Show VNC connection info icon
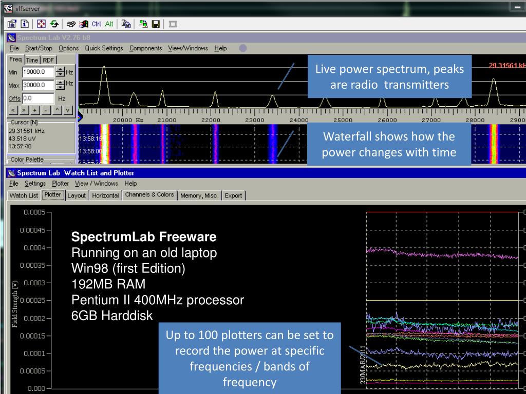This screenshot has width=526, height=394. [25, 24]
